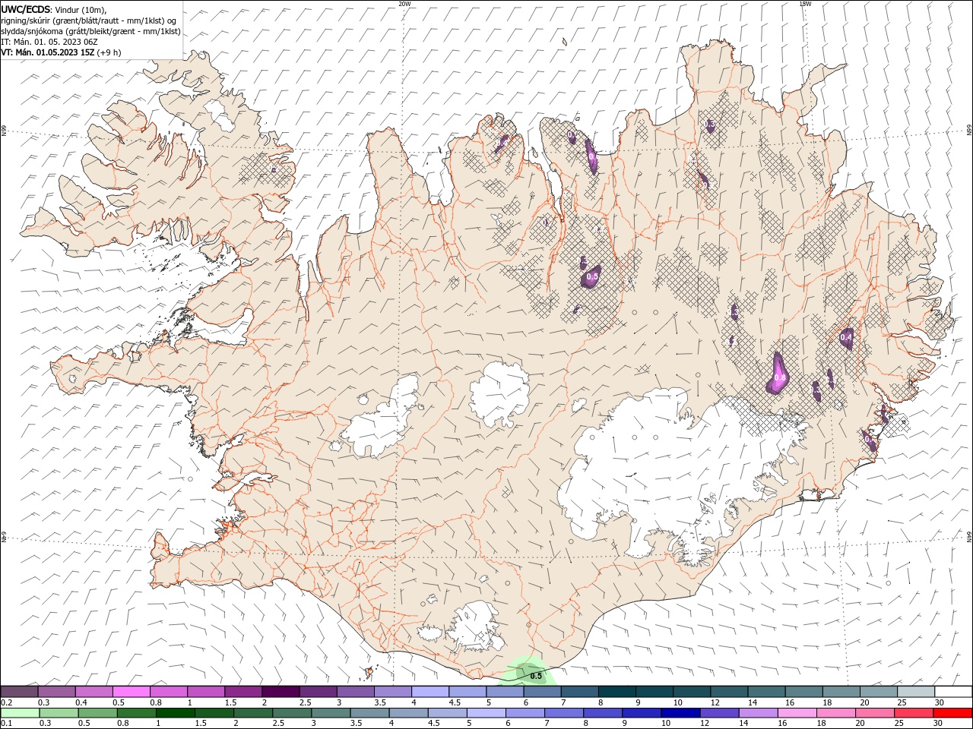
Task: Pick the upper legend light gray swatch starting at 25
Action: 917,692
